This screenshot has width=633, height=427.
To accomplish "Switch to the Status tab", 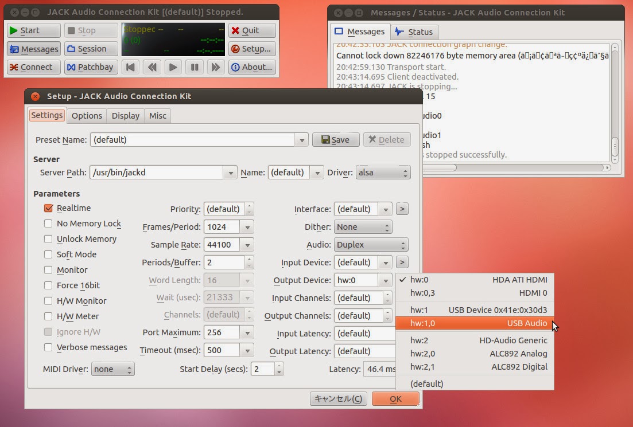I will 414,32.
